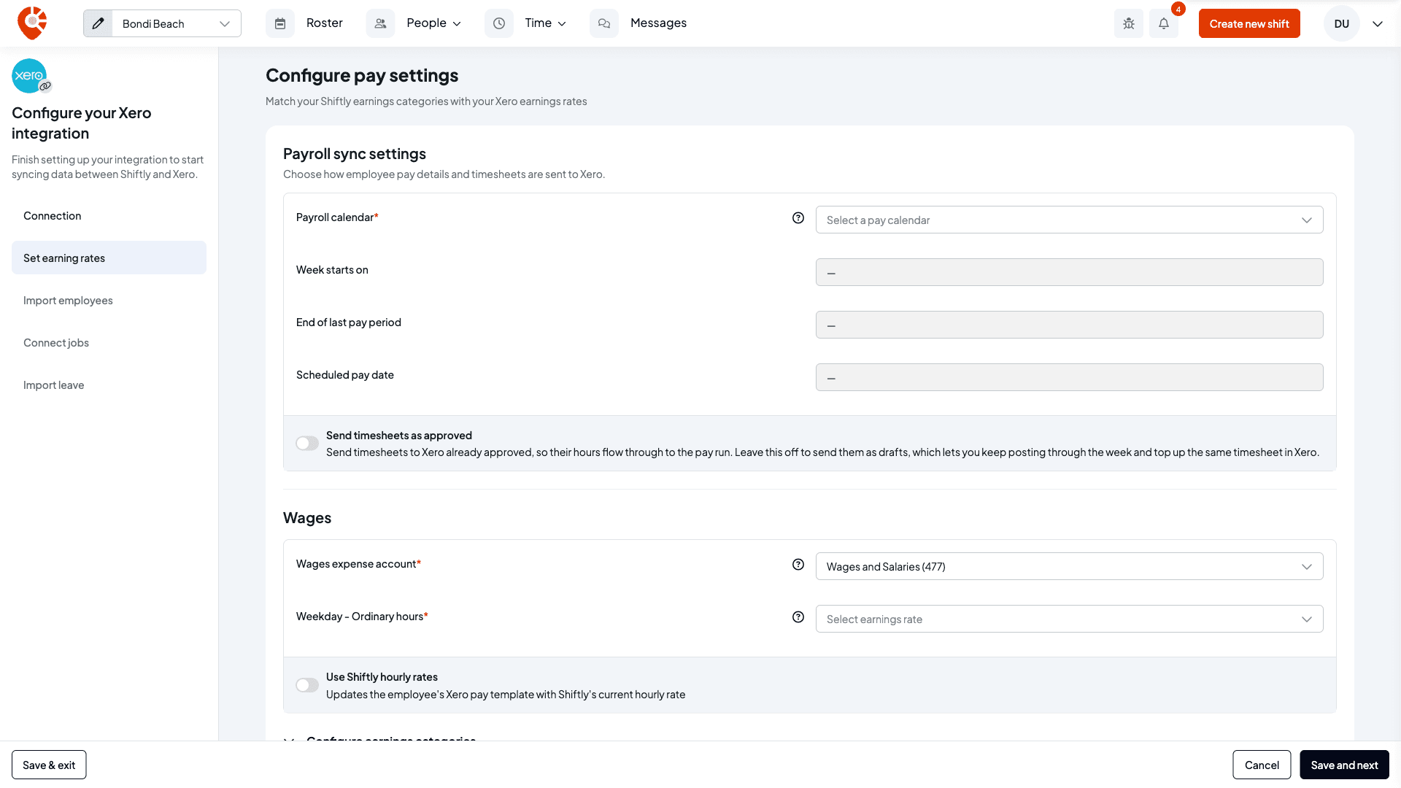This screenshot has height=788, width=1401.
Task: Show help for Weekday - Ordinary hours
Action: point(798,617)
